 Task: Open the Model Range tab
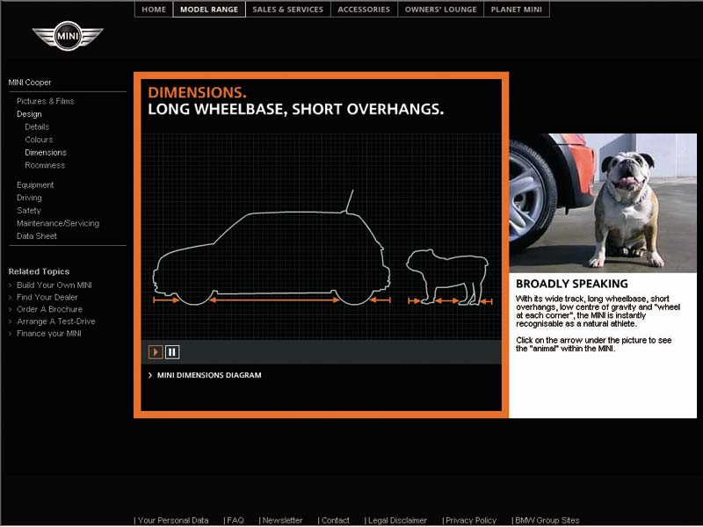pyautogui.click(x=209, y=10)
